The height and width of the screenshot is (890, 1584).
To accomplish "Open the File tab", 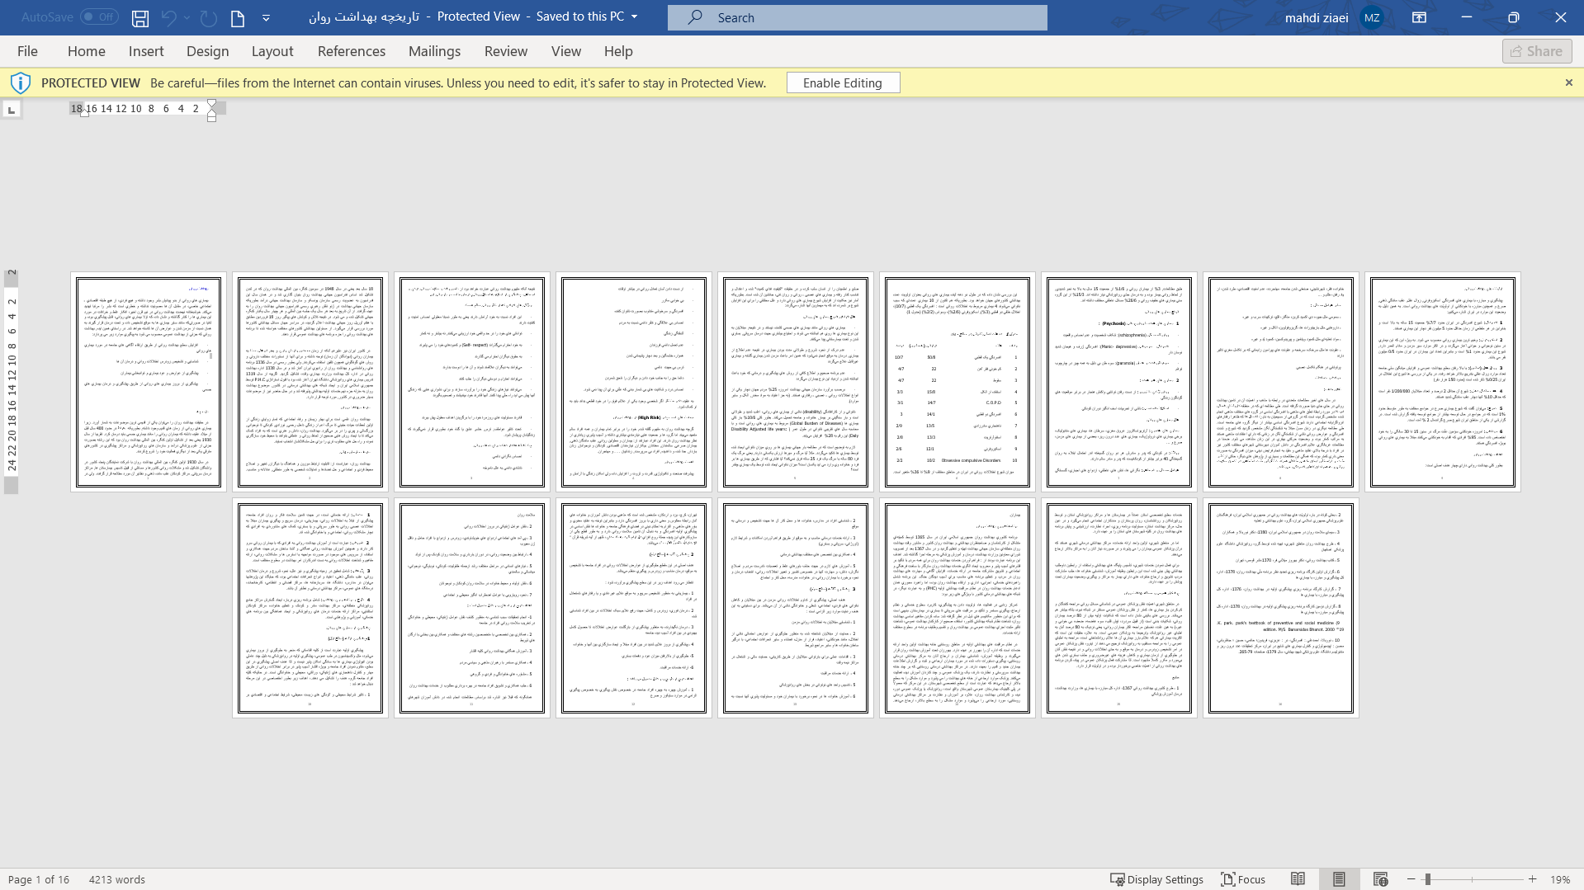I will click(27, 51).
